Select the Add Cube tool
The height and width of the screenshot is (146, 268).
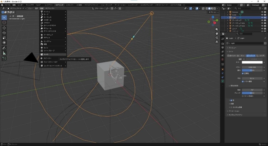[x=4, y=59]
